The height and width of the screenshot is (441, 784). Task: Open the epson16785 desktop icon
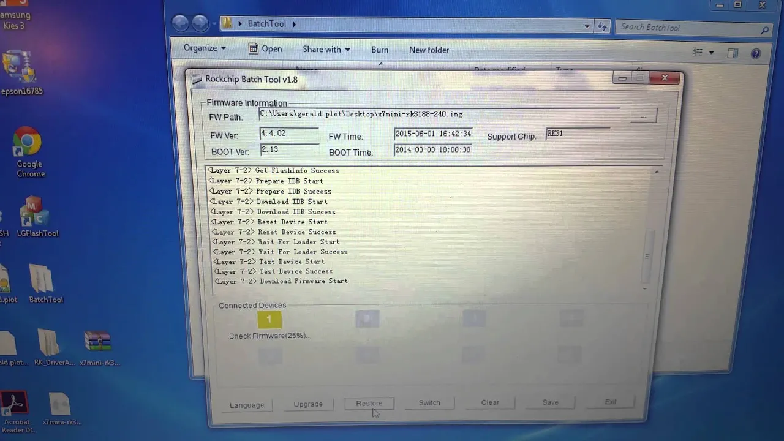point(20,73)
